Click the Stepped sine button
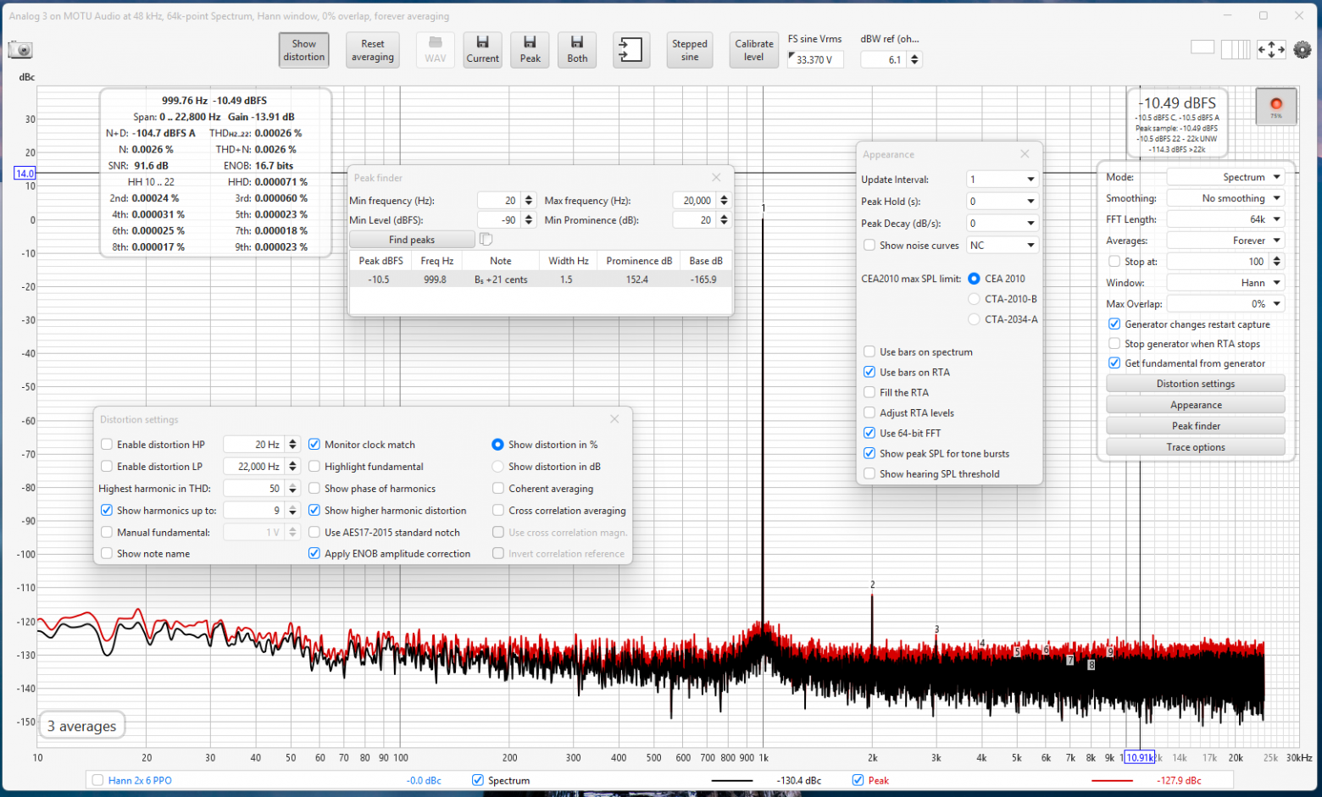Viewport: 1322px width, 797px height. [690, 50]
